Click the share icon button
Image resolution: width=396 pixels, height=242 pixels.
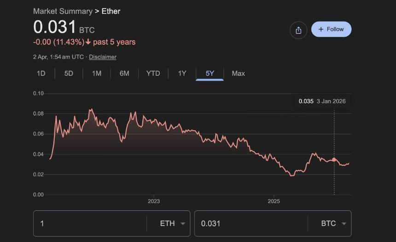coord(298,30)
